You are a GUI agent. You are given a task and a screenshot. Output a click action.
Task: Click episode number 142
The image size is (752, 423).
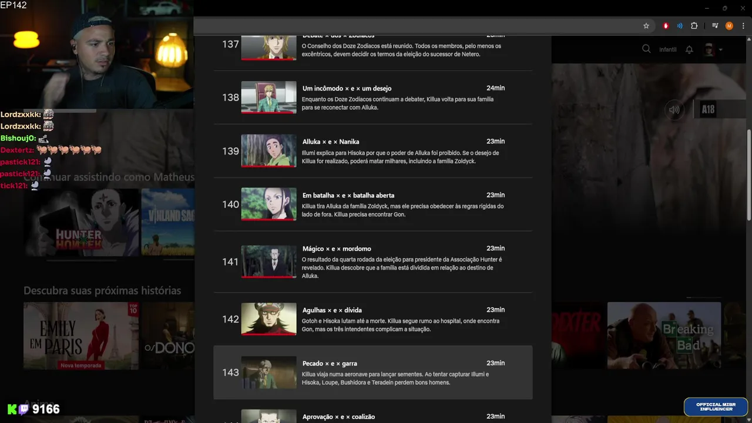(230, 319)
